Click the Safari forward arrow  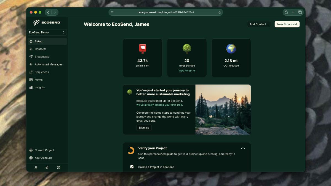coord(55,12)
